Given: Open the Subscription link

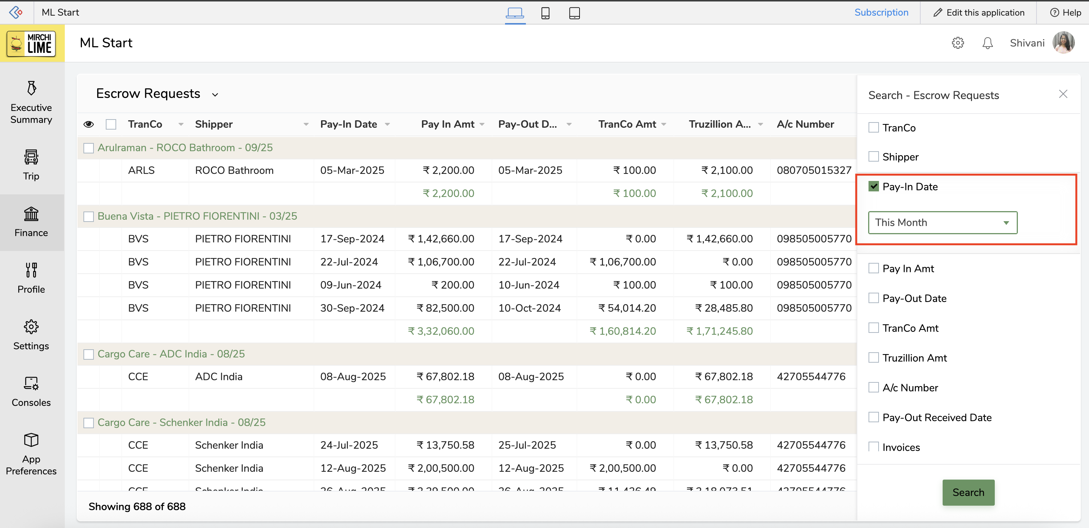Looking at the screenshot, I should tap(881, 13).
